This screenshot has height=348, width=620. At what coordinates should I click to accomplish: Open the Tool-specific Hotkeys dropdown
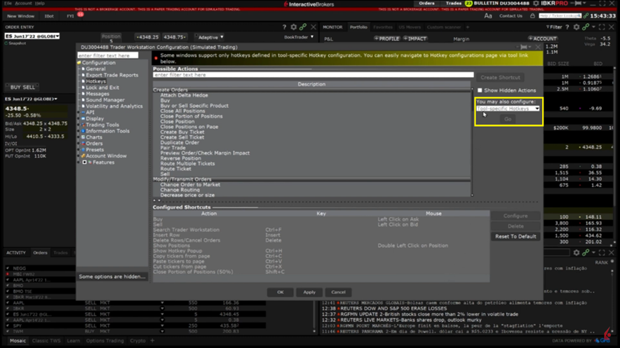point(508,109)
